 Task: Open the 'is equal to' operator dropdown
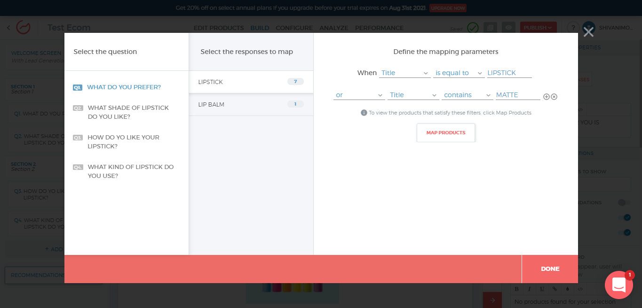459,73
